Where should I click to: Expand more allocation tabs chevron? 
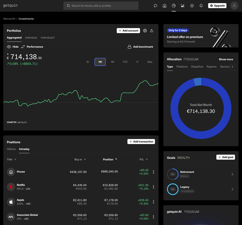[x=232, y=67]
